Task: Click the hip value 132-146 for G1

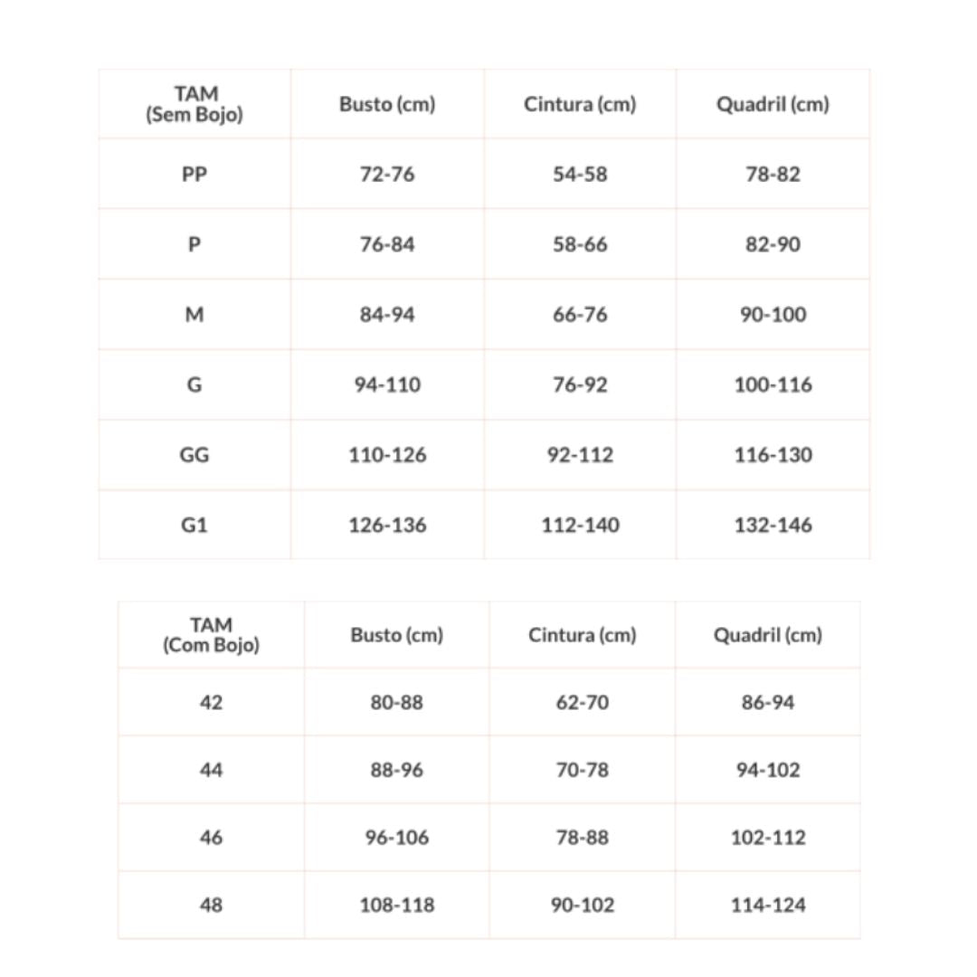Action: click(773, 525)
